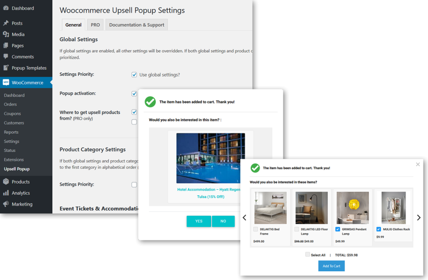
Task: Uncheck the GRIMSAS Pendant Lamp checkbox
Action: [337, 229]
